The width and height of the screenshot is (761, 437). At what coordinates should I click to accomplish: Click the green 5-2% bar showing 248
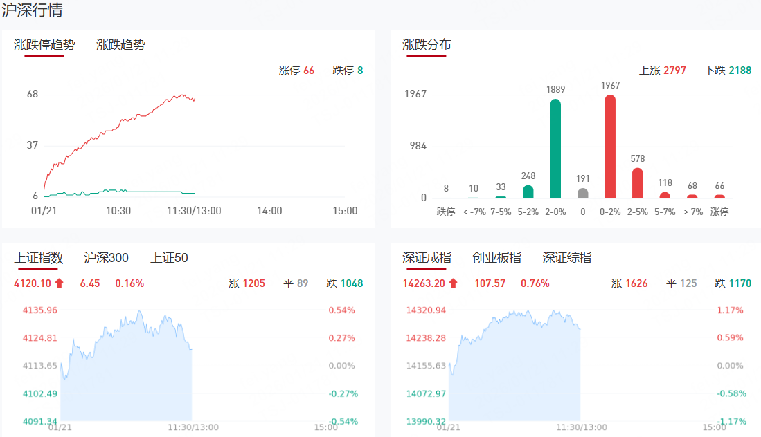tap(528, 192)
